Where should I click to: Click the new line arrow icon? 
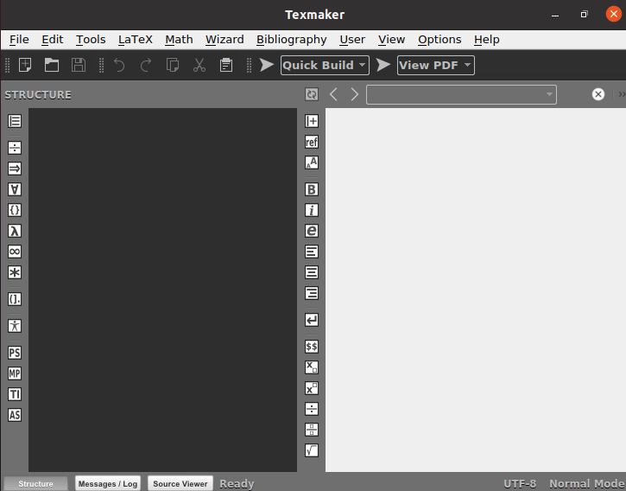312,320
